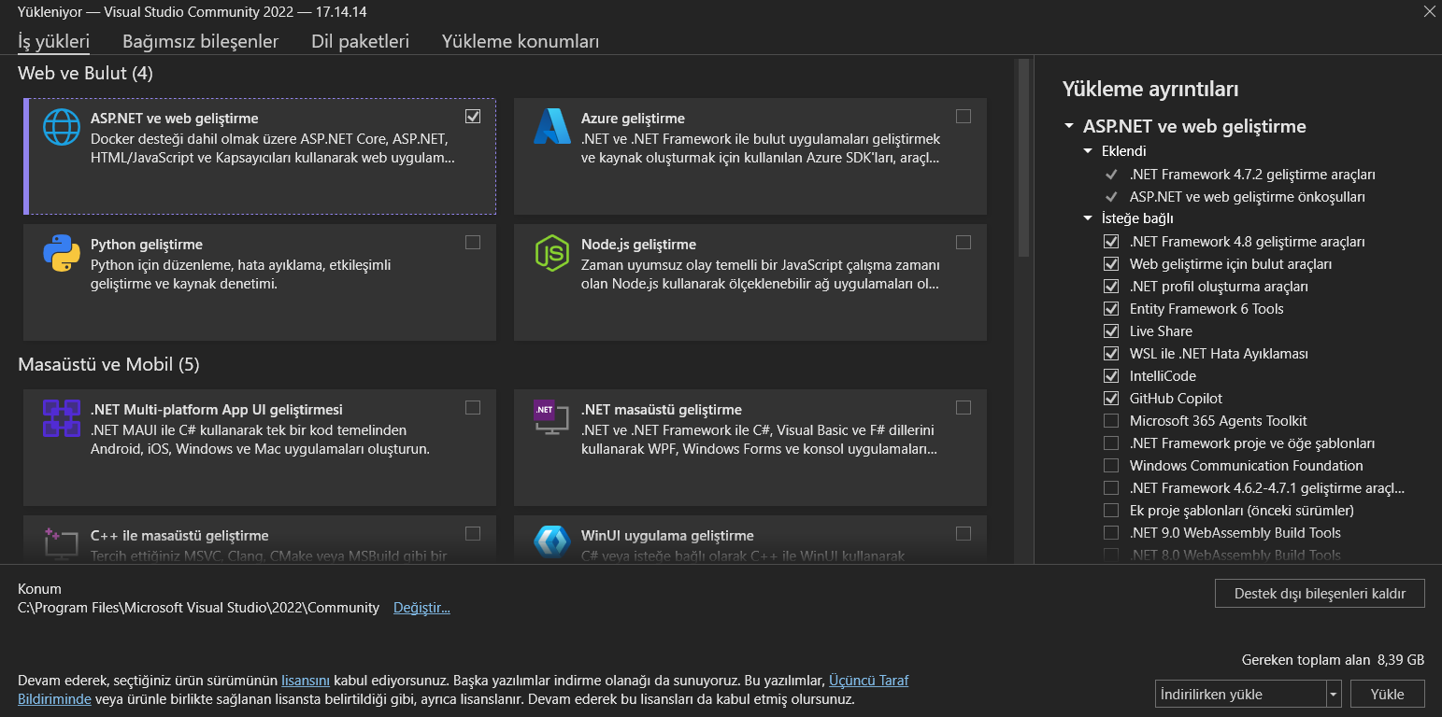Screen dimensions: 1442x717
Task: Click the Node.js geliştirme hexagon icon
Action: click(x=552, y=253)
